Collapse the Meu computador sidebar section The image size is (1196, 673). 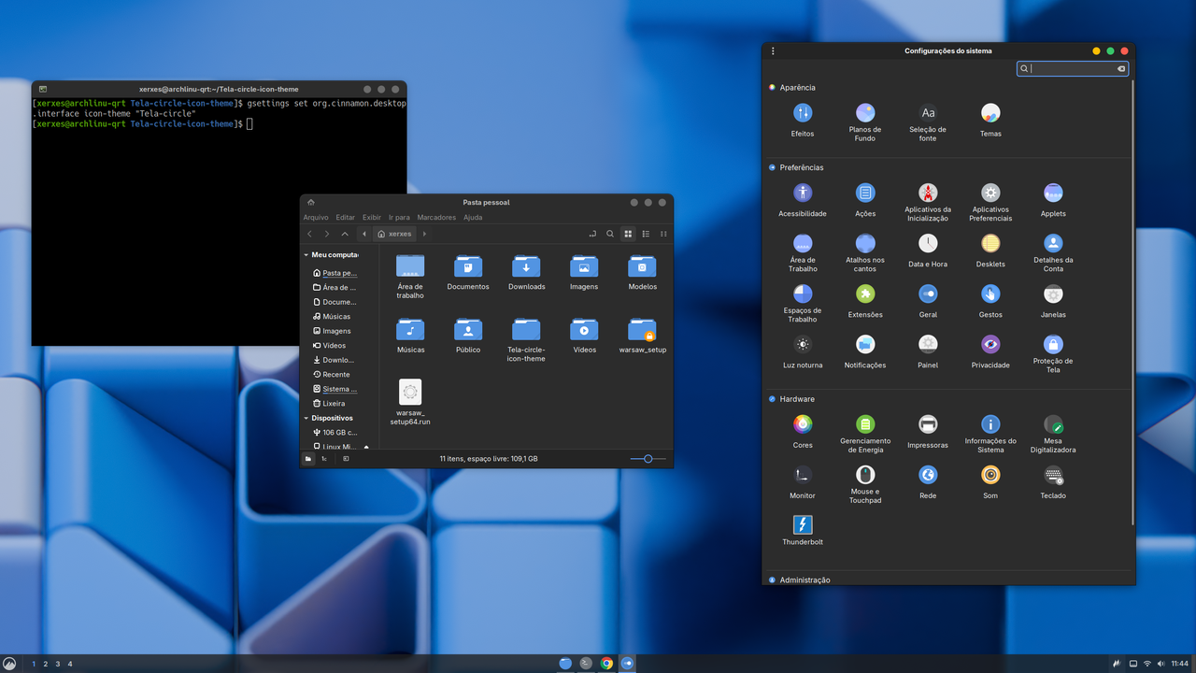(306, 254)
